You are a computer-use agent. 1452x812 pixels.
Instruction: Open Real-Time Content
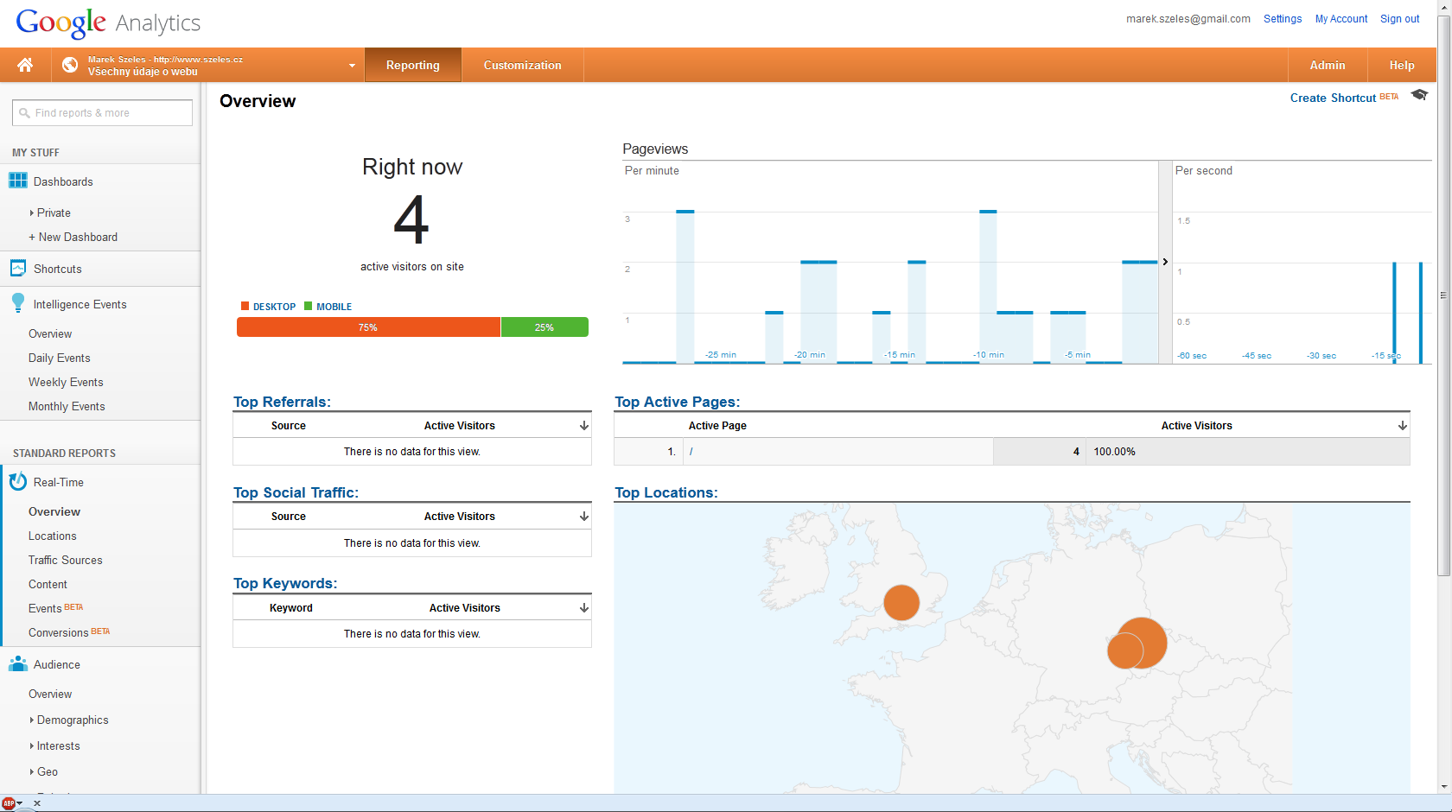(x=48, y=584)
